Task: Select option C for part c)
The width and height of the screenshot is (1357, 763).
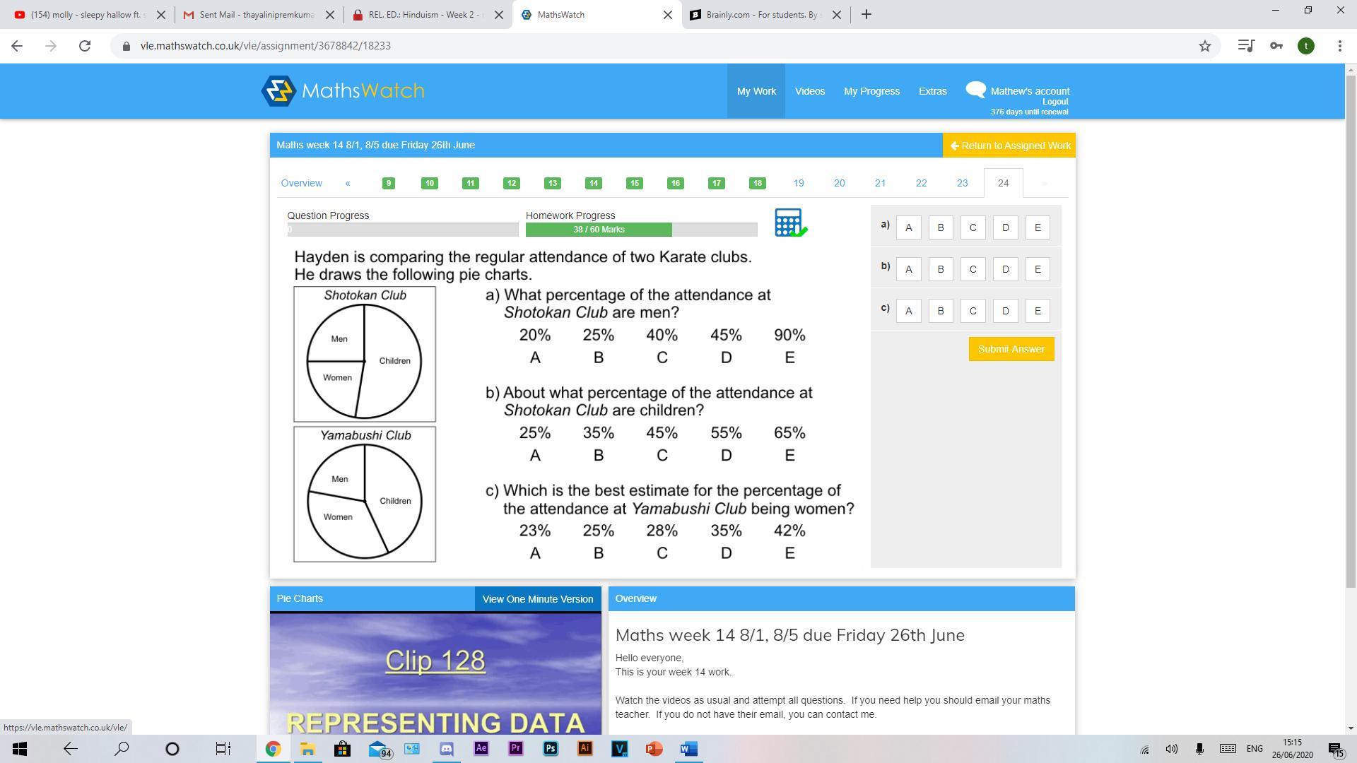Action: tap(973, 311)
